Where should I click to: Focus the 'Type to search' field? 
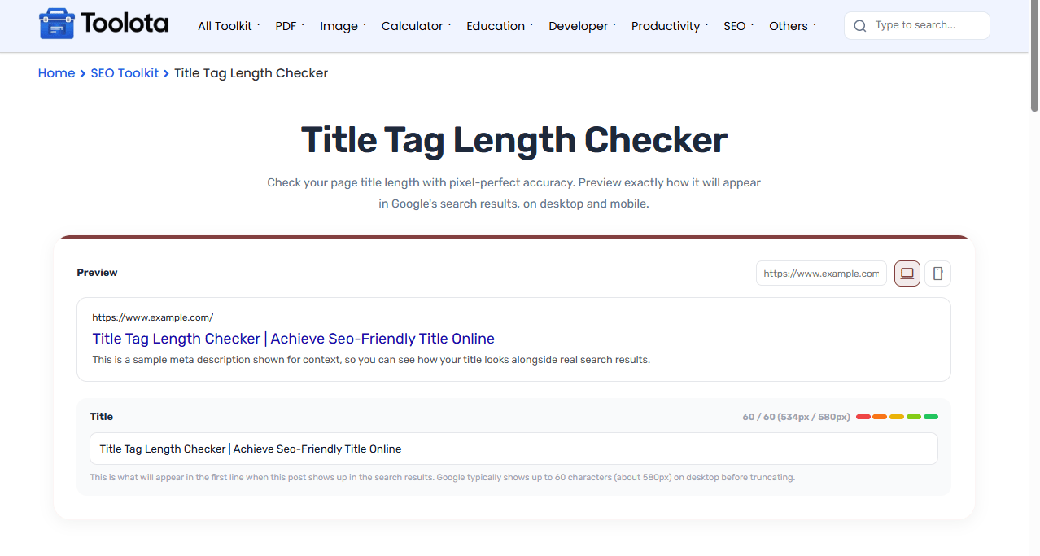(917, 26)
